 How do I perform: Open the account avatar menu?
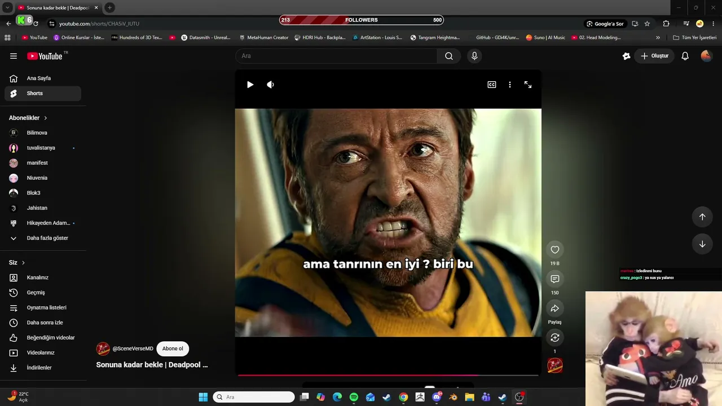(706, 56)
